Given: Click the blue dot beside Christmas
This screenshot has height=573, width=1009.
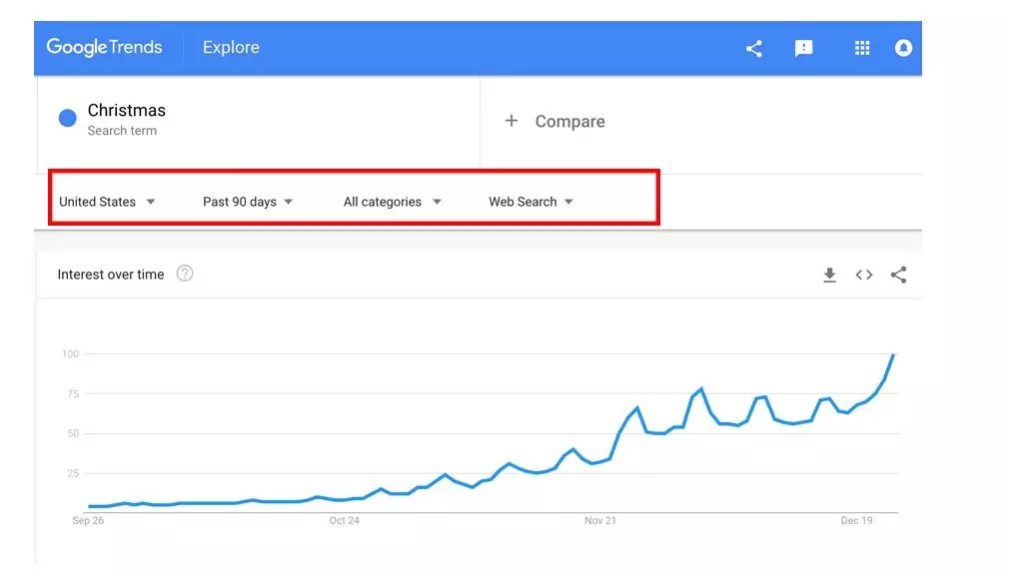Looking at the screenshot, I should [x=68, y=119].
